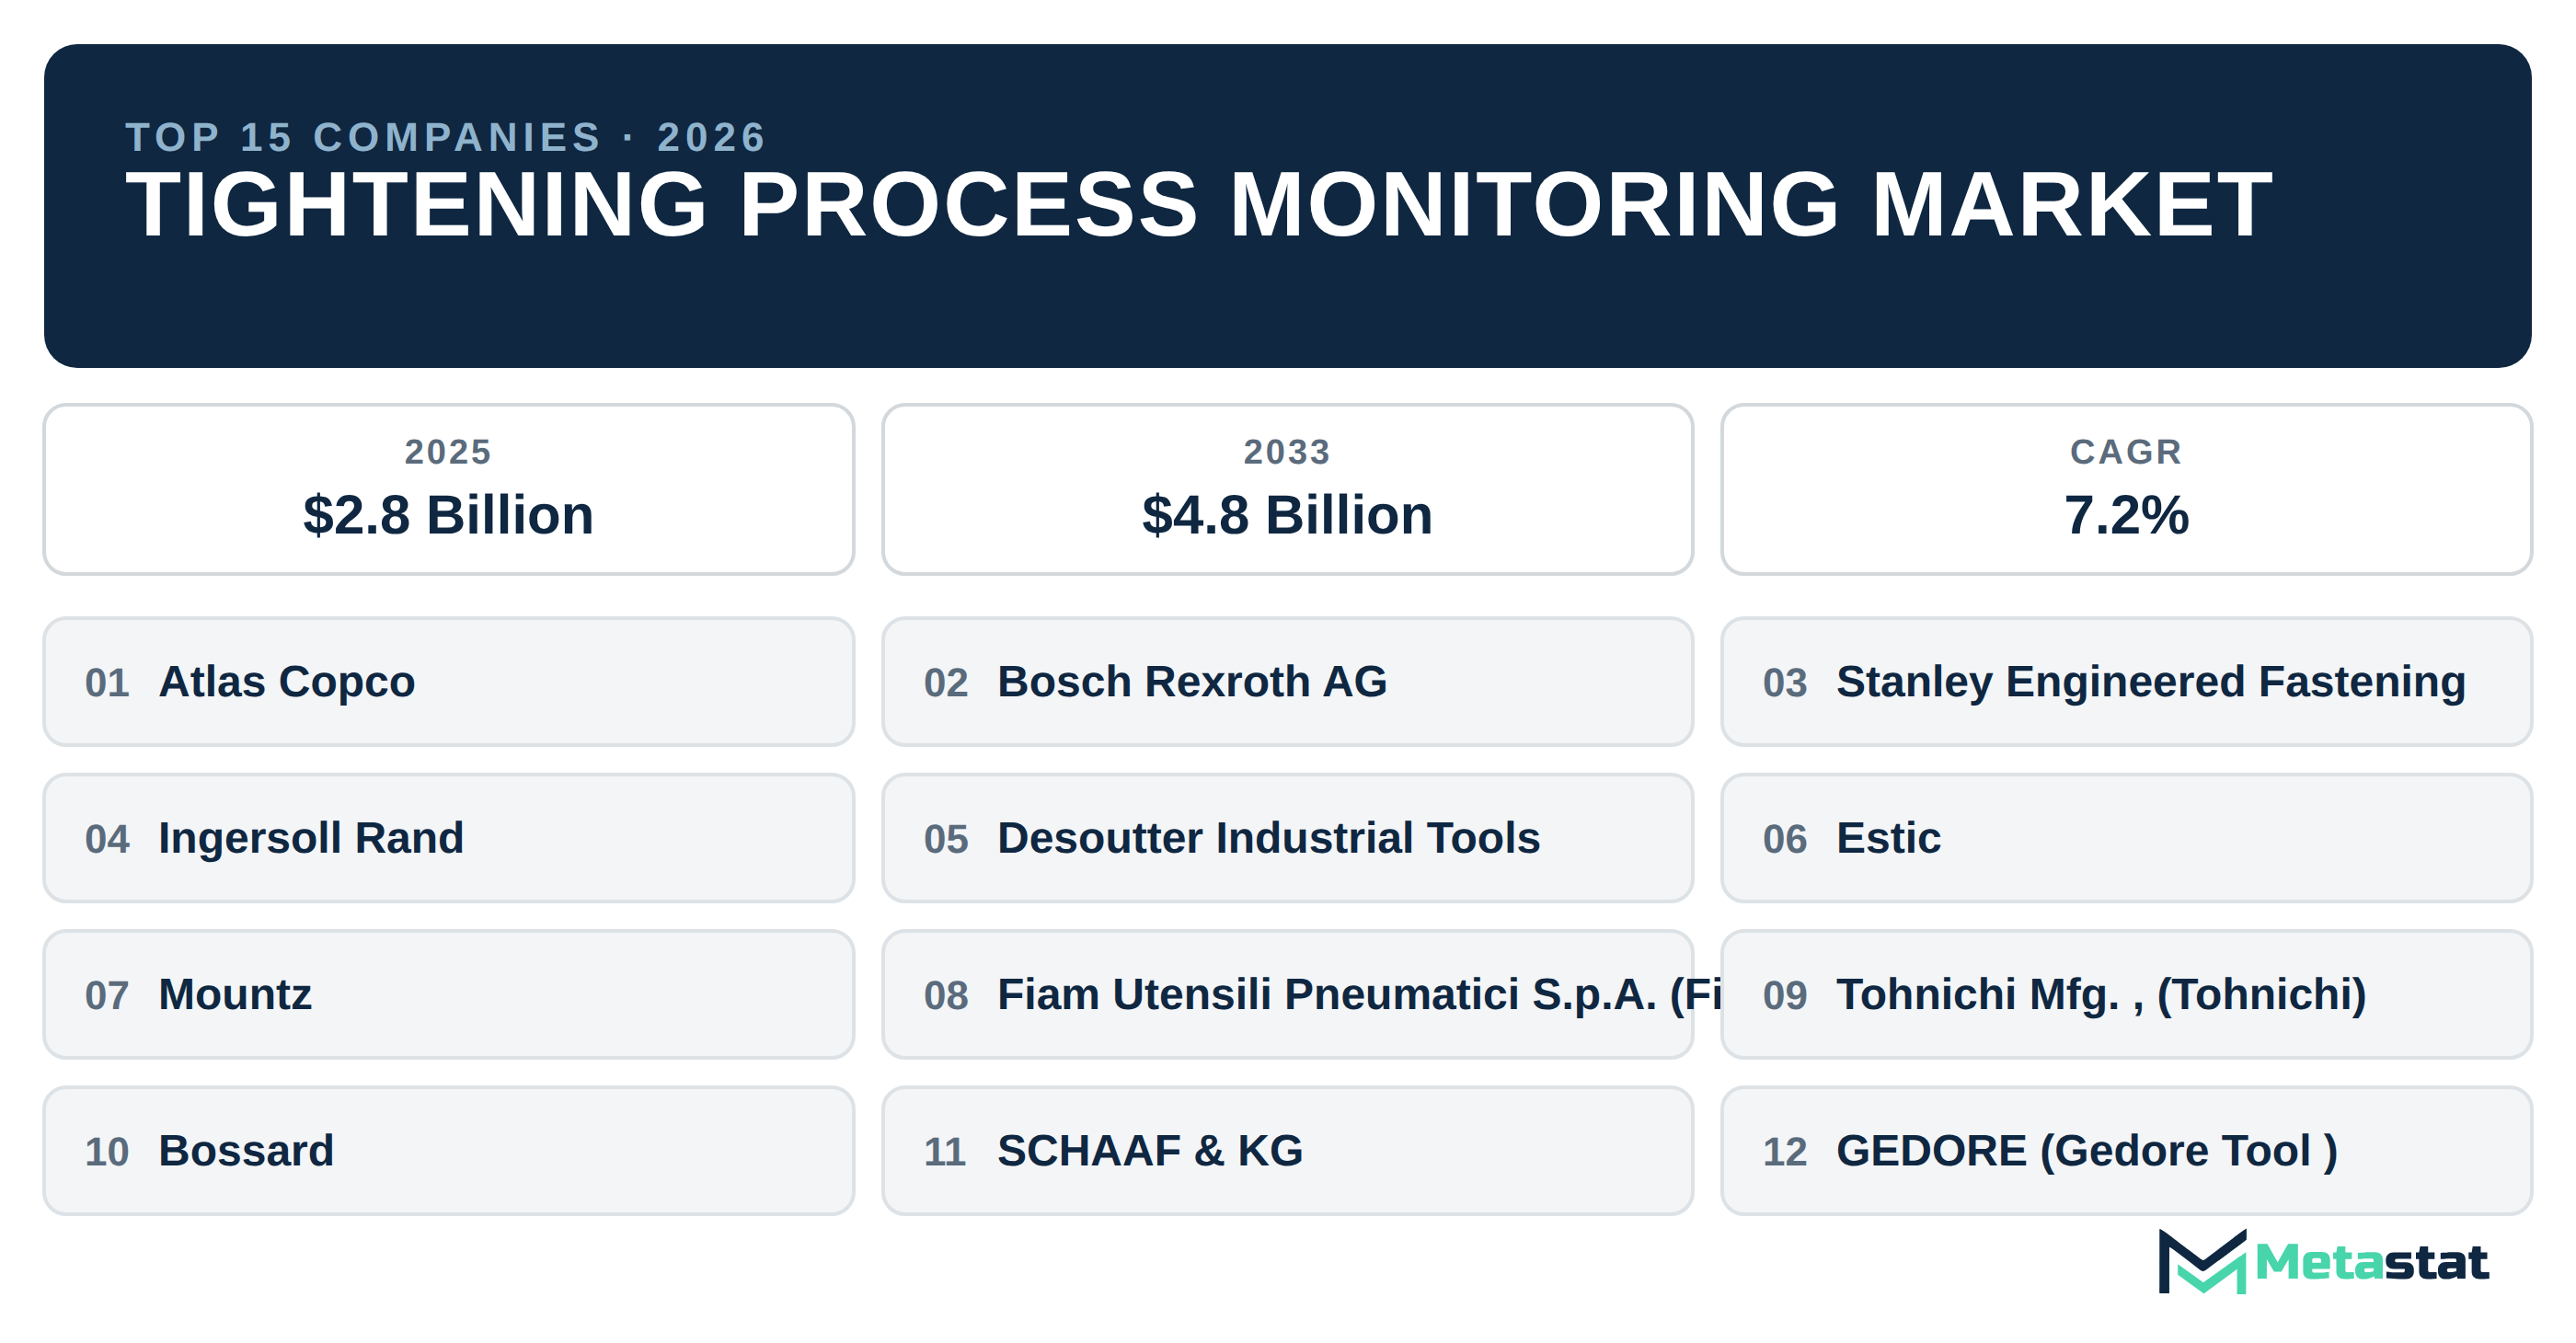Select the Bosch Rexroth AG card
2576x1343 pixels.
(1287, 682)
